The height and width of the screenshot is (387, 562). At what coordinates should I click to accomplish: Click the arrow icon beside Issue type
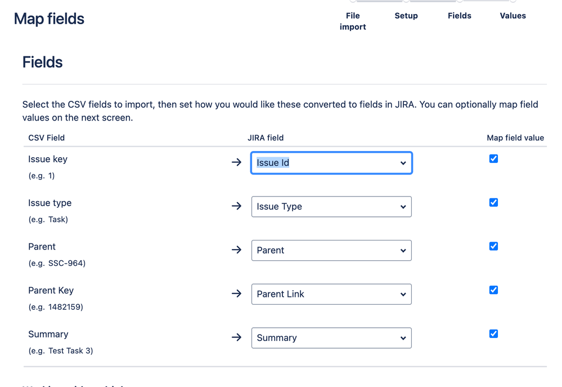coord(236,206)
